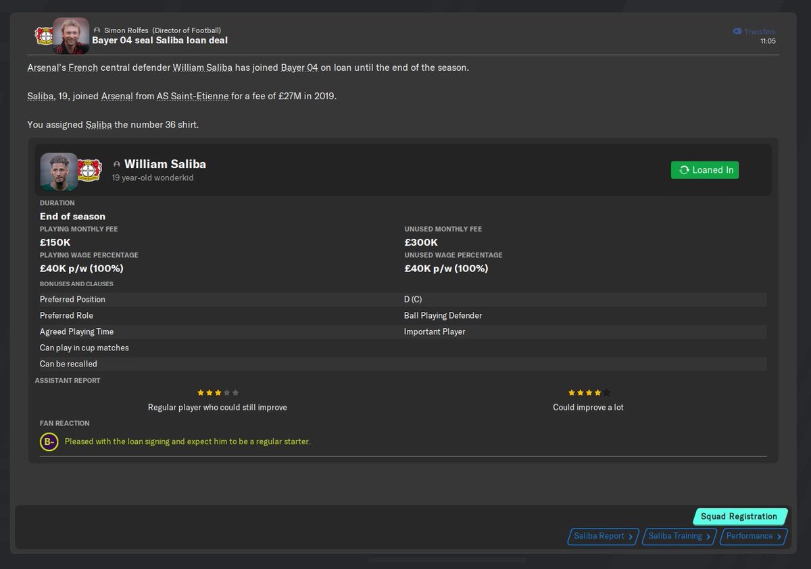Click the French nationality link

(x=83, y=68)
